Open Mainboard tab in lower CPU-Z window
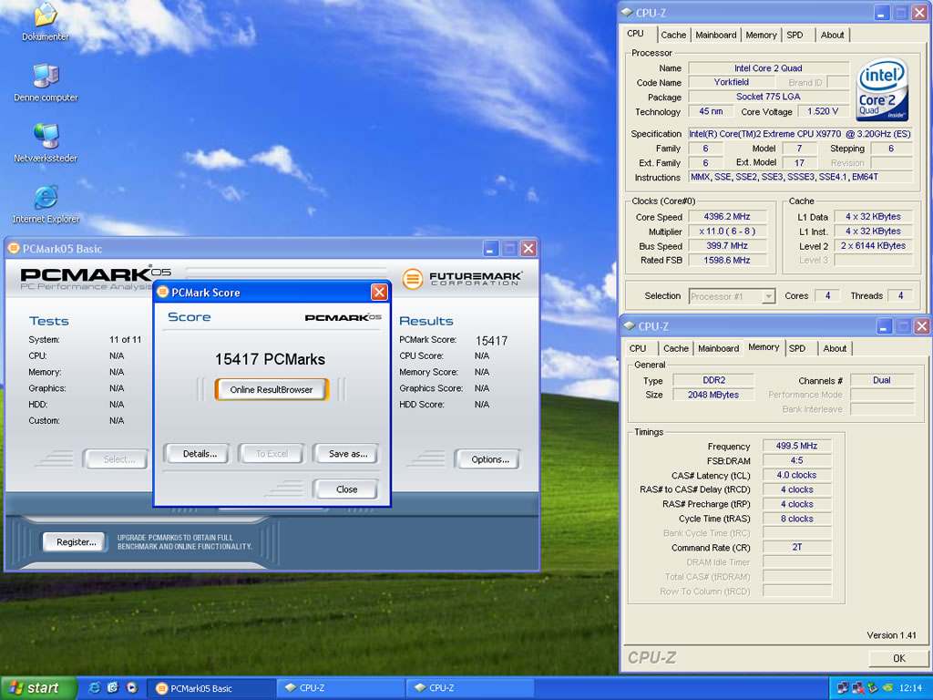This screenshot has width=933, height=700. [x=718, y=348]
